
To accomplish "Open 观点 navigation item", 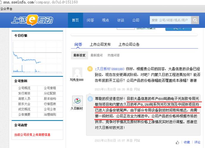I will coord(105,20).
